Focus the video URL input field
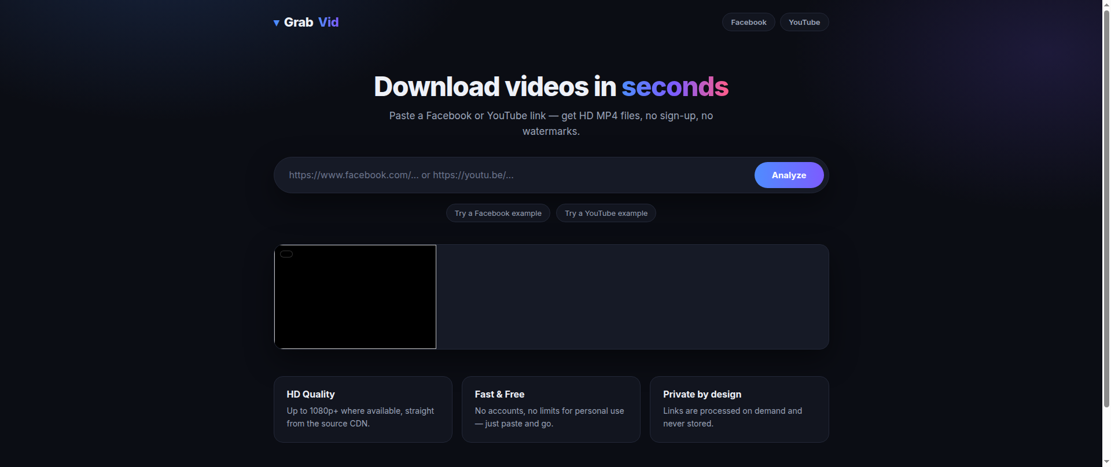Viewport: 1111px width, 467px height. pos(515,175)
